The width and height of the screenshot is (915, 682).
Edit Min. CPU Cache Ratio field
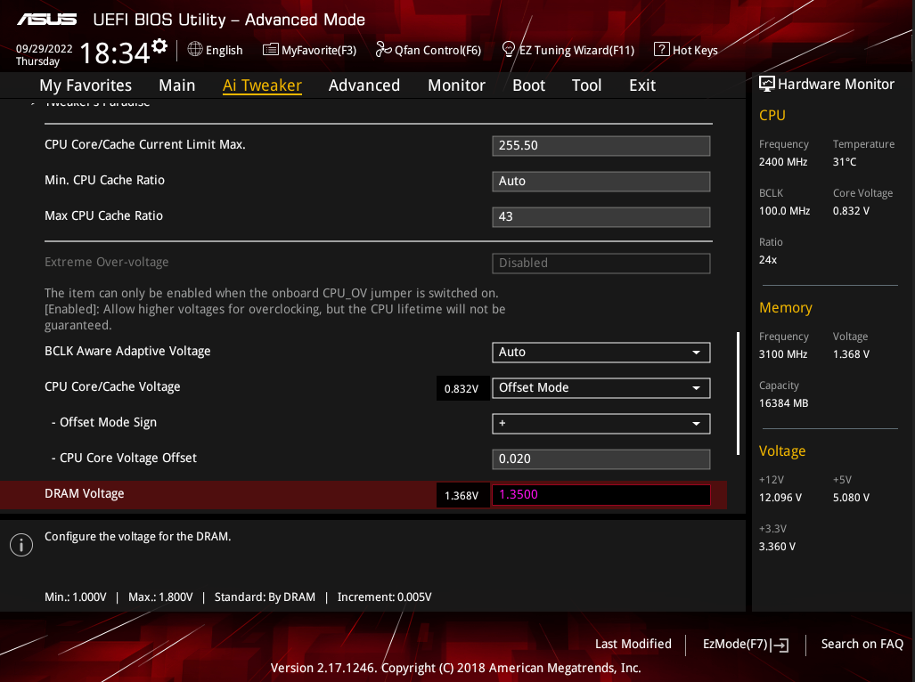point(601,182)
